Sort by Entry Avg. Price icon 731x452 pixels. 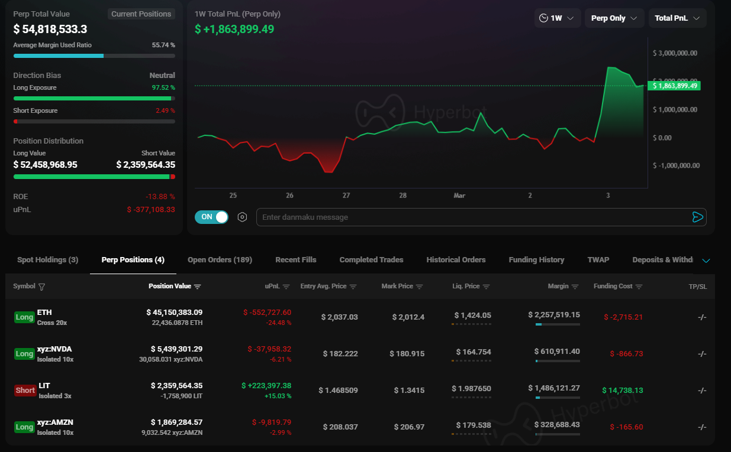[353, 287]
